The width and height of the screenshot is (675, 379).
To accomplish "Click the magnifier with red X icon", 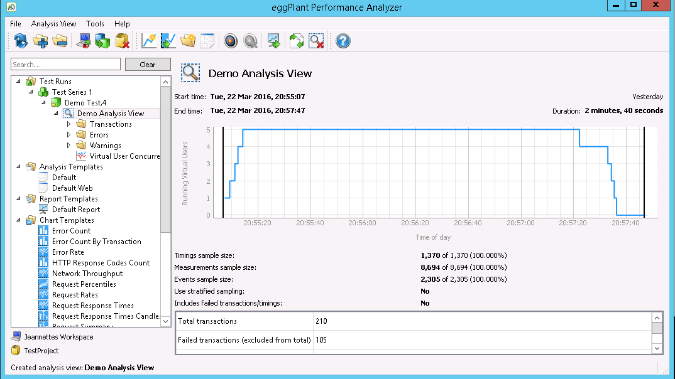I will 316,41.
